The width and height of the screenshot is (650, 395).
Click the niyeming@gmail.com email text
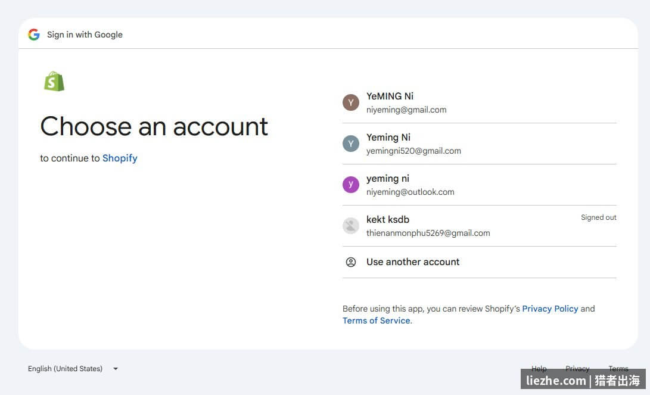pos(406,110)
